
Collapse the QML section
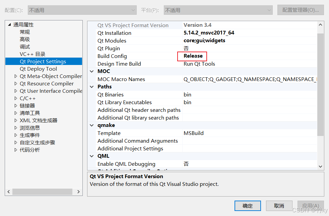[x=91, y=156]
